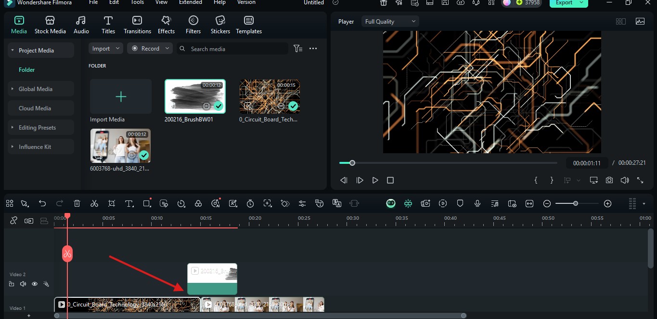The image size is (657, 319).
Task: Open the Extended menu
Action: [x=191, y=2]
